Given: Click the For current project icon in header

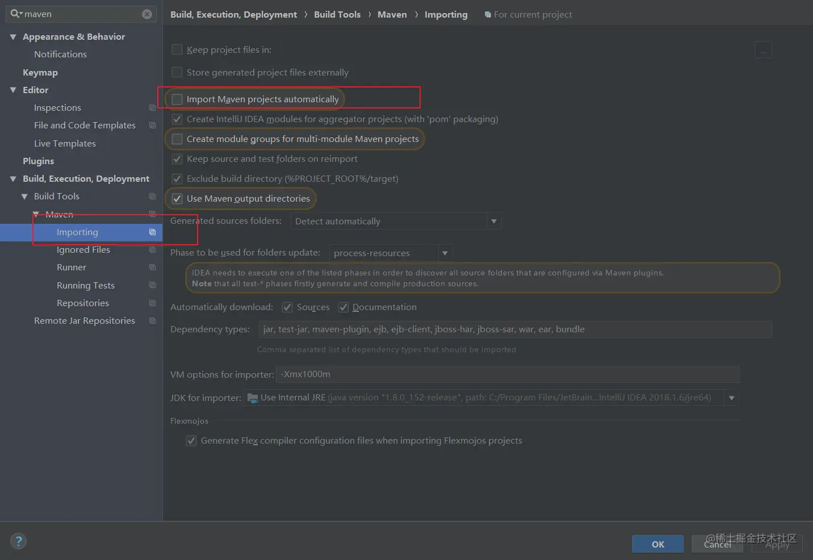Looking at the screenshot, I should 488,15.
